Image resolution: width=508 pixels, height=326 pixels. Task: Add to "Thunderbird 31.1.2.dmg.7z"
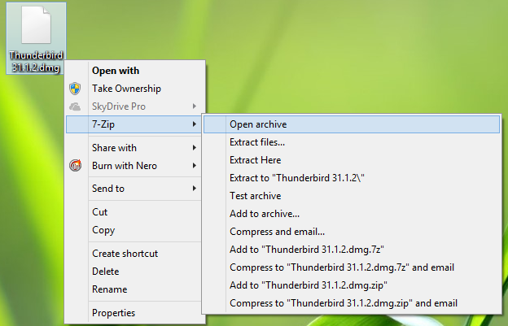click(x=306, y=250)
